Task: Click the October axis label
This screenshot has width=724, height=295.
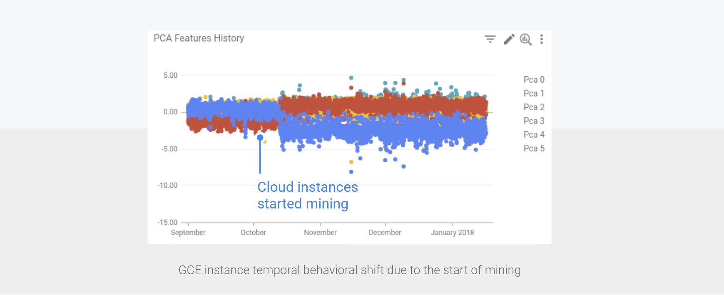Action: click(x=253, y=233)
